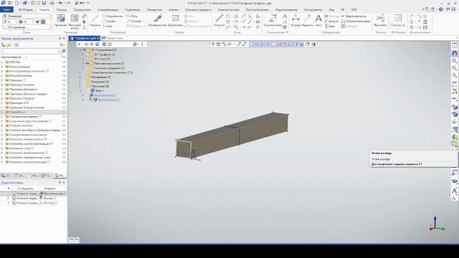Click the Меню документов search input field

point(29,51)
